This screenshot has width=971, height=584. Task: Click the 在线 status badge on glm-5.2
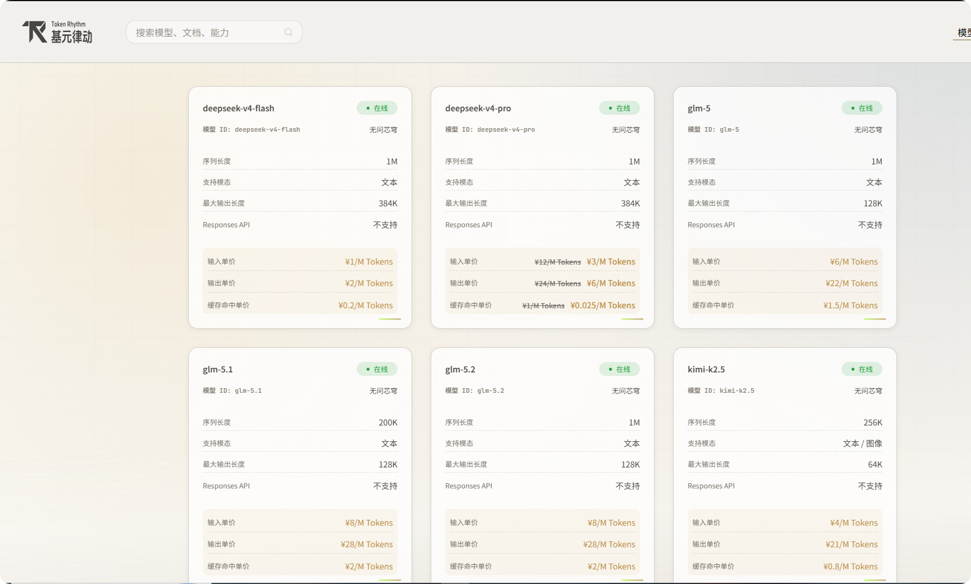[x=620, y=369]
